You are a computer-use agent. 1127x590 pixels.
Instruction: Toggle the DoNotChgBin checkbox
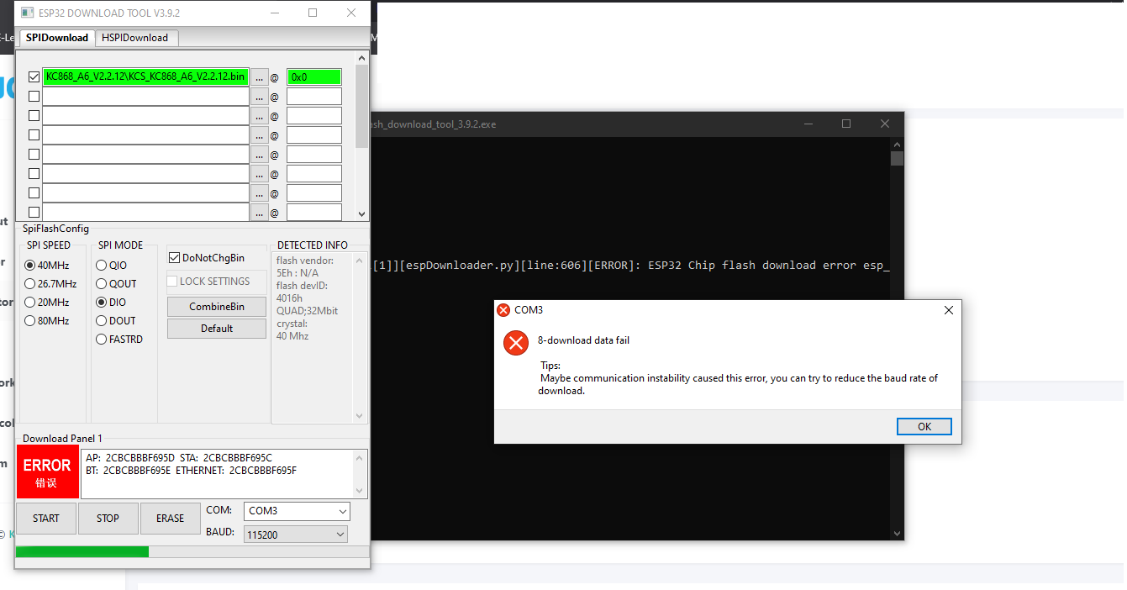175,258
